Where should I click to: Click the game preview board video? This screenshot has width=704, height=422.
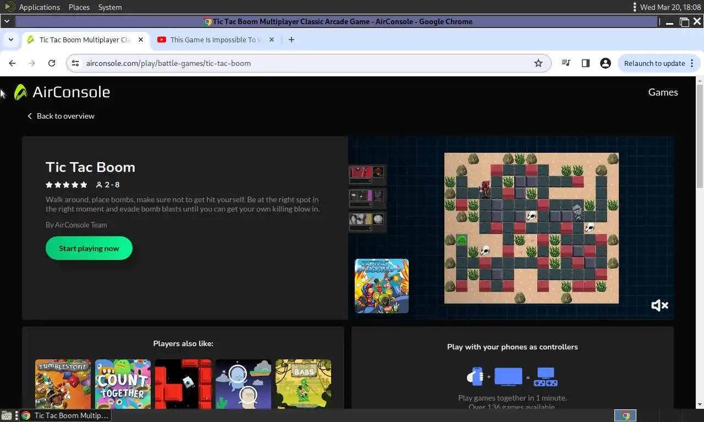[x=531, y=228]
